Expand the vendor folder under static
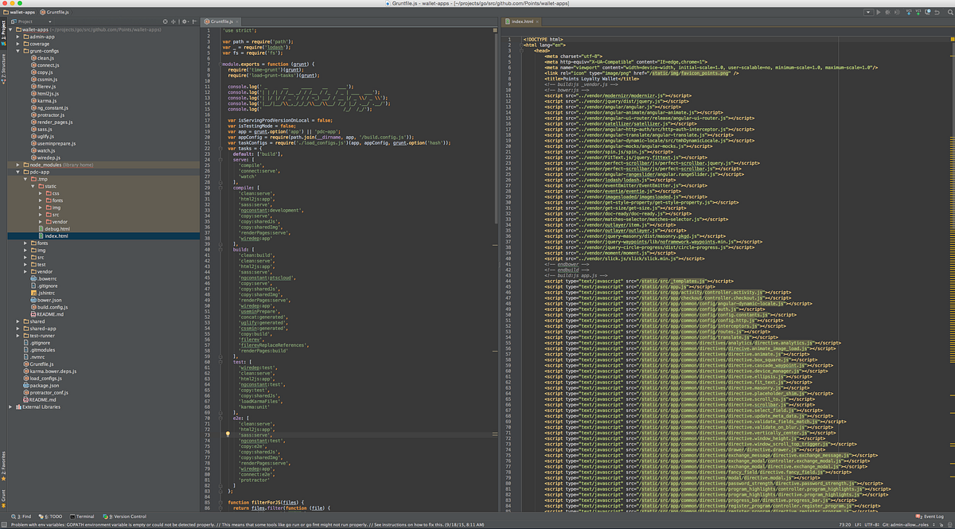 (41, 221)
